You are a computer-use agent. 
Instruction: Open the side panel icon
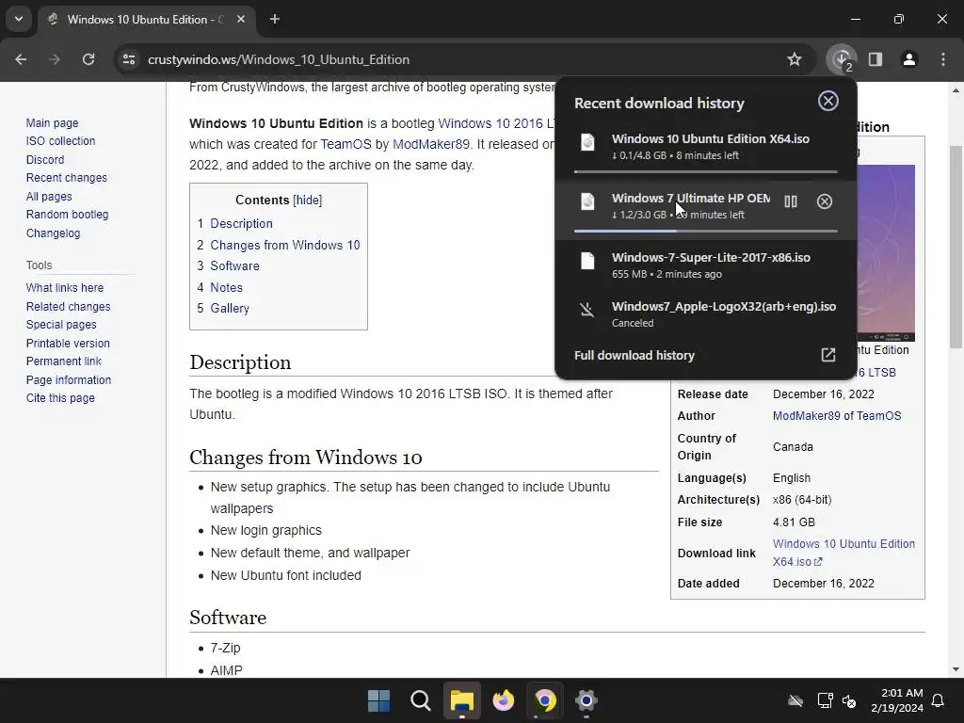click(876, 59)
